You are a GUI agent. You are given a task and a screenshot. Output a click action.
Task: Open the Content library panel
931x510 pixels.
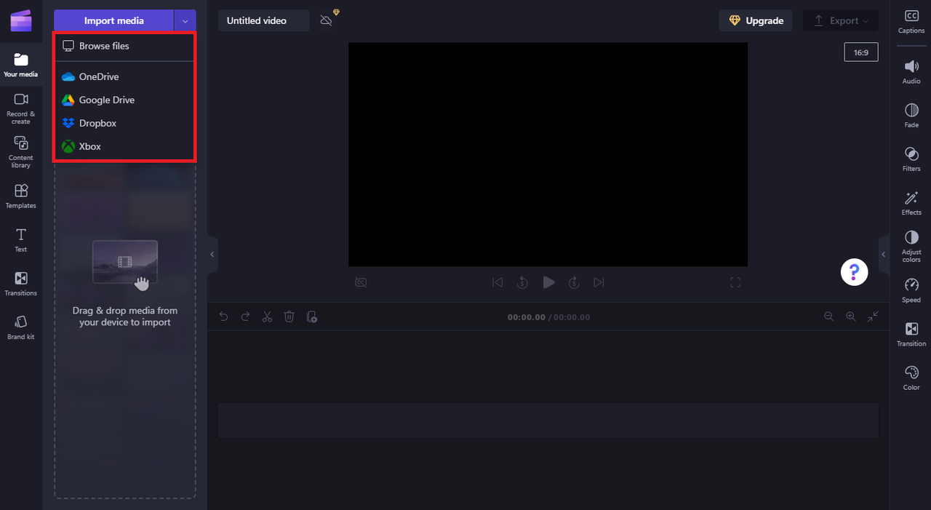[x=21, y=151]
